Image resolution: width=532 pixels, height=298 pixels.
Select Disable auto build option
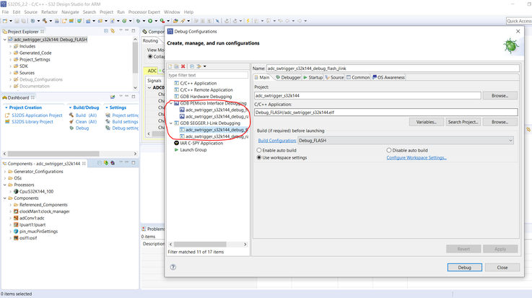(x=389, y=150)
